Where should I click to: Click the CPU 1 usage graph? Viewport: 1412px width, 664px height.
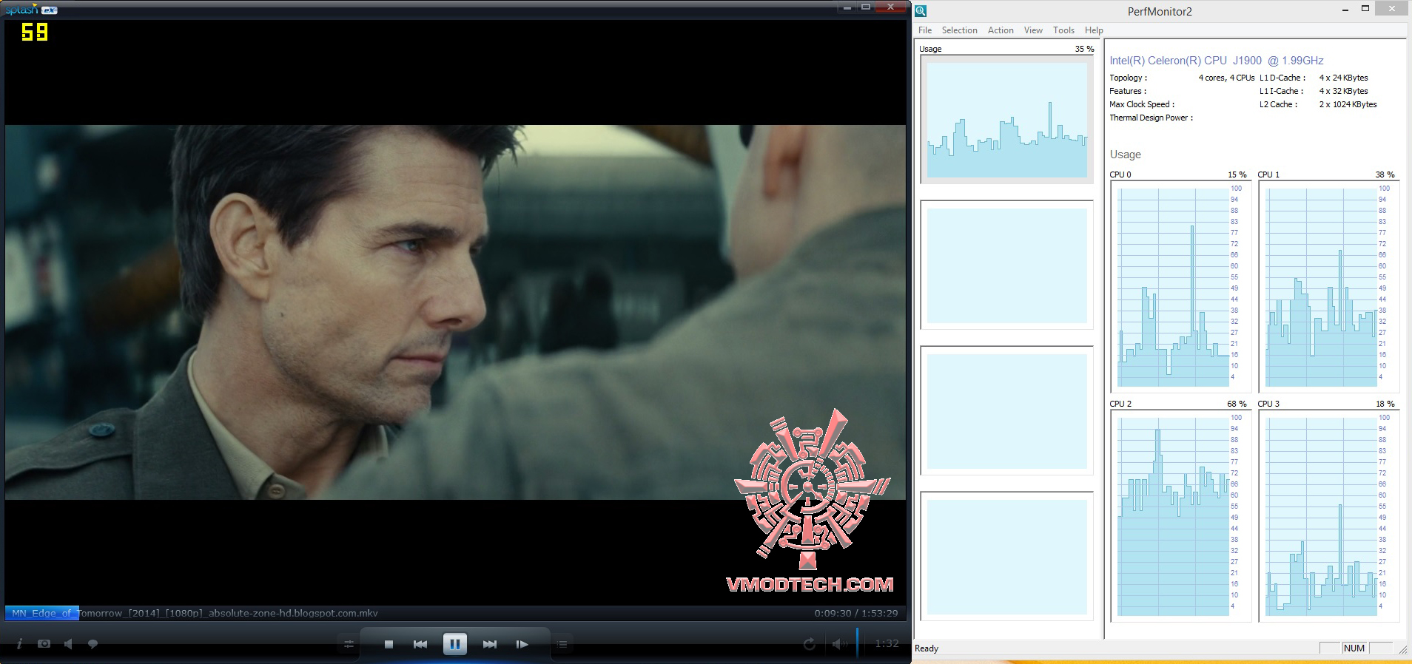1328,287
